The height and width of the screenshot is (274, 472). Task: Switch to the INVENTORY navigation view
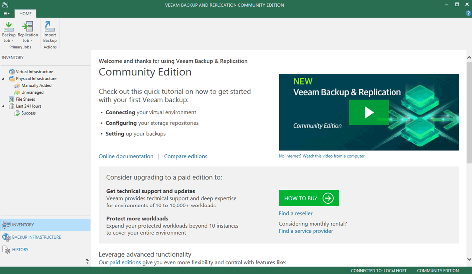coord(45,225)
